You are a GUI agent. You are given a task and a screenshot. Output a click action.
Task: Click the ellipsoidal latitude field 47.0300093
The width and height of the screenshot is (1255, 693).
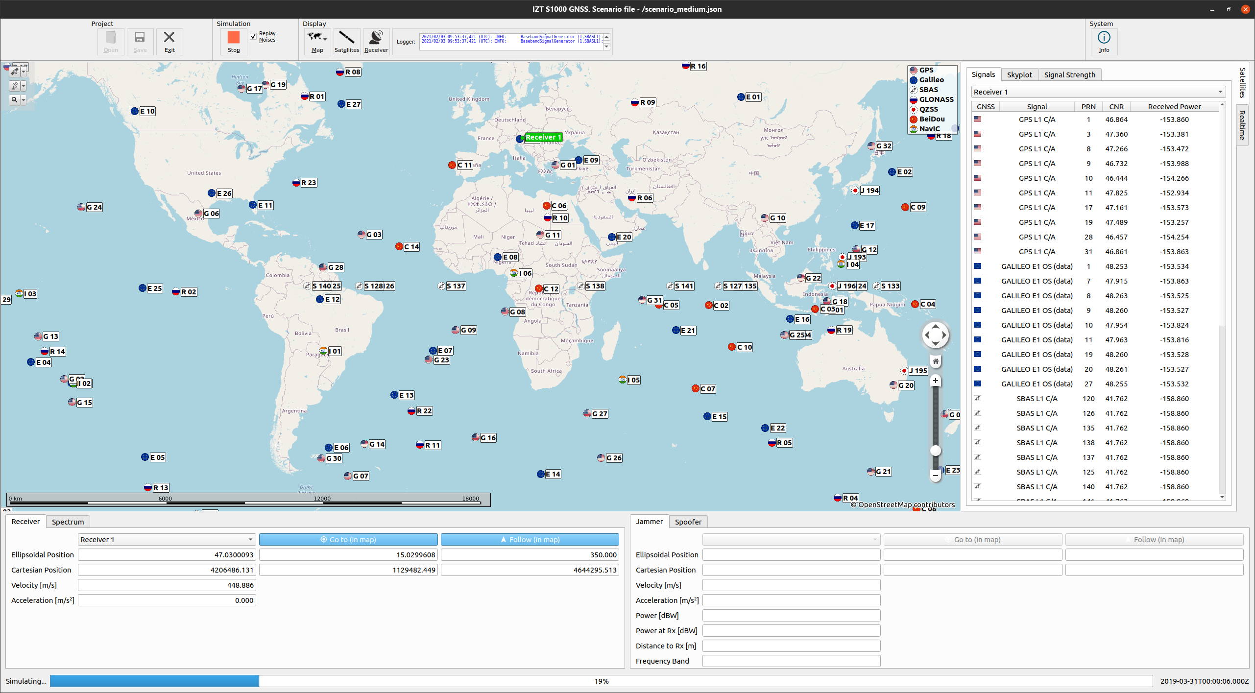pos(167,555)
